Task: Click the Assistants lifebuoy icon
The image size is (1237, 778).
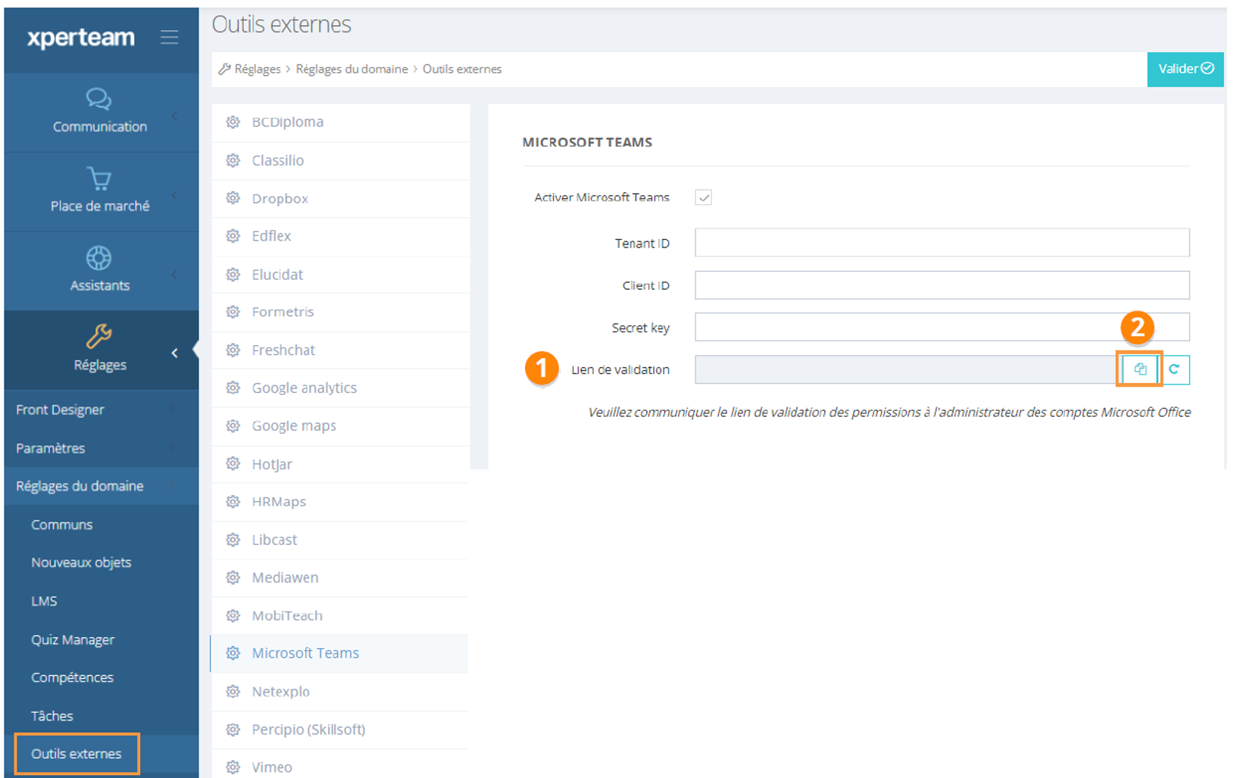Action: click(98, 258)
